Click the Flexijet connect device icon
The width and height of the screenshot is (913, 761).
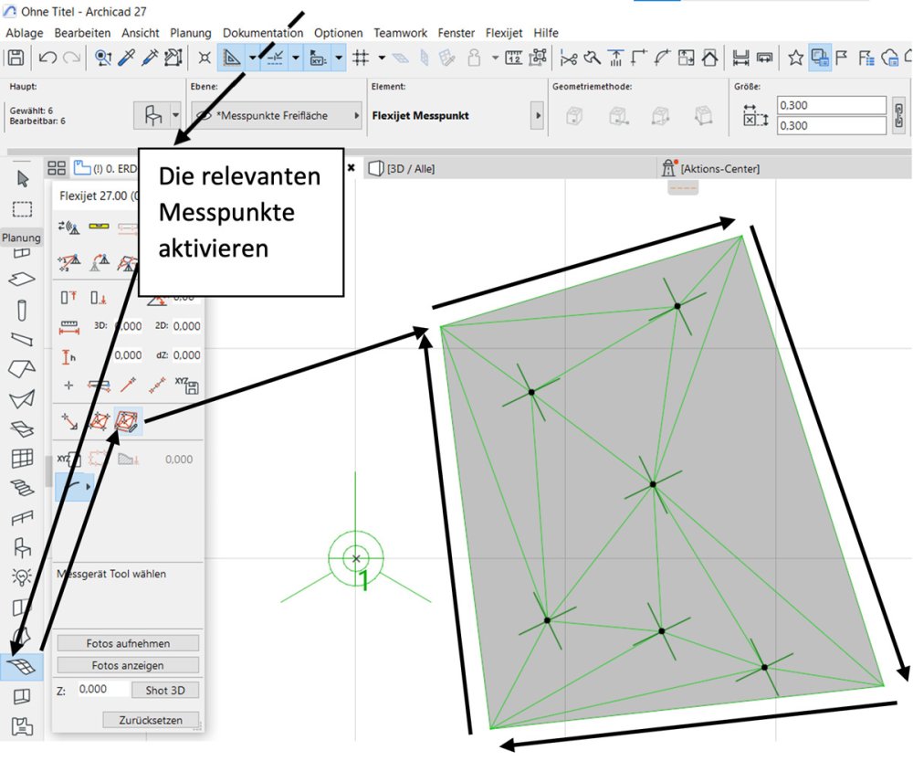click(x=68, y=227)
